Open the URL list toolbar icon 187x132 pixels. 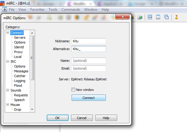pos(140,17)
